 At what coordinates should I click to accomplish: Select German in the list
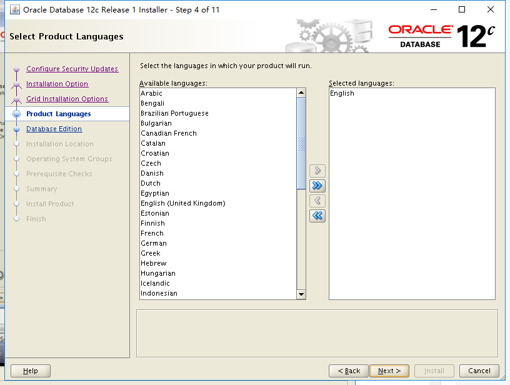click(218, 243)
